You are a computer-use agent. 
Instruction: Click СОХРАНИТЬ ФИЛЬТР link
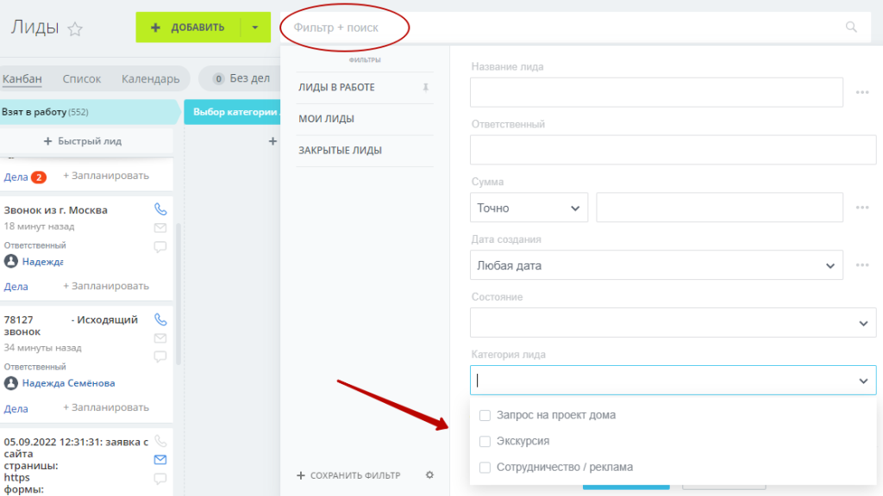[x=348, y=475]
